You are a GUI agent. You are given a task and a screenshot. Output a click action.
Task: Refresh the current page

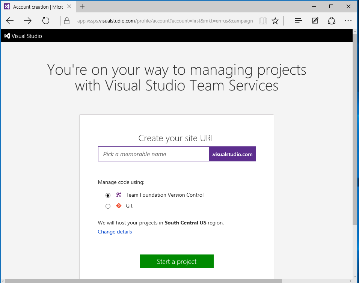[46, 21]
